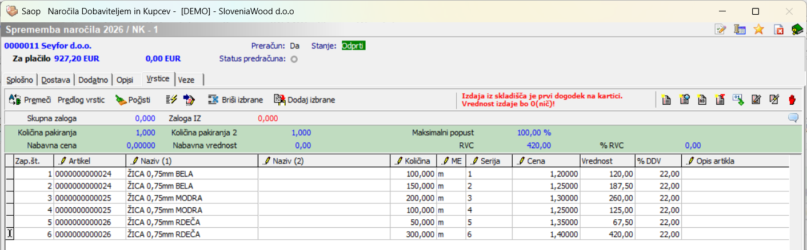
Task: Toggle the Status predračuna radio indicator
Action: click(294, 59)
